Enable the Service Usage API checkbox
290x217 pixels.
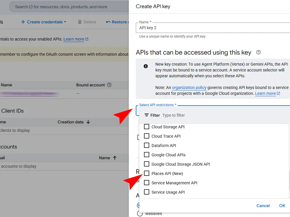coord(147,192)
